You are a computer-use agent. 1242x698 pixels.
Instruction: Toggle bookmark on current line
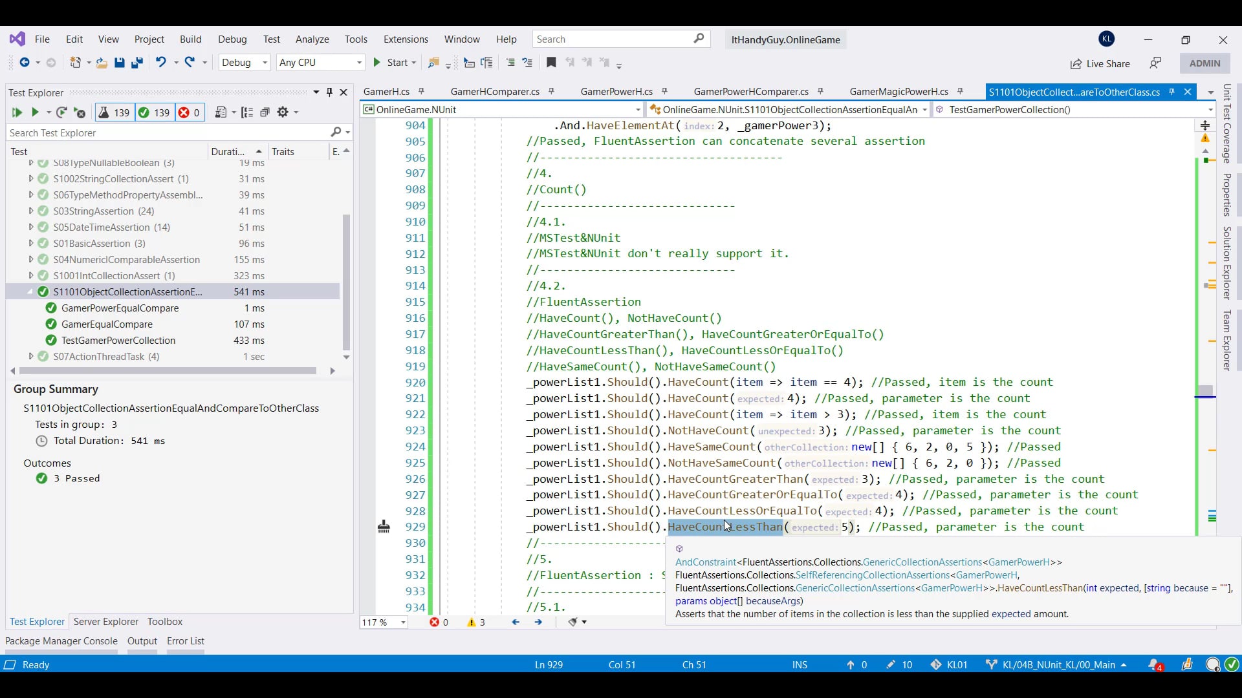pos(551,63)
